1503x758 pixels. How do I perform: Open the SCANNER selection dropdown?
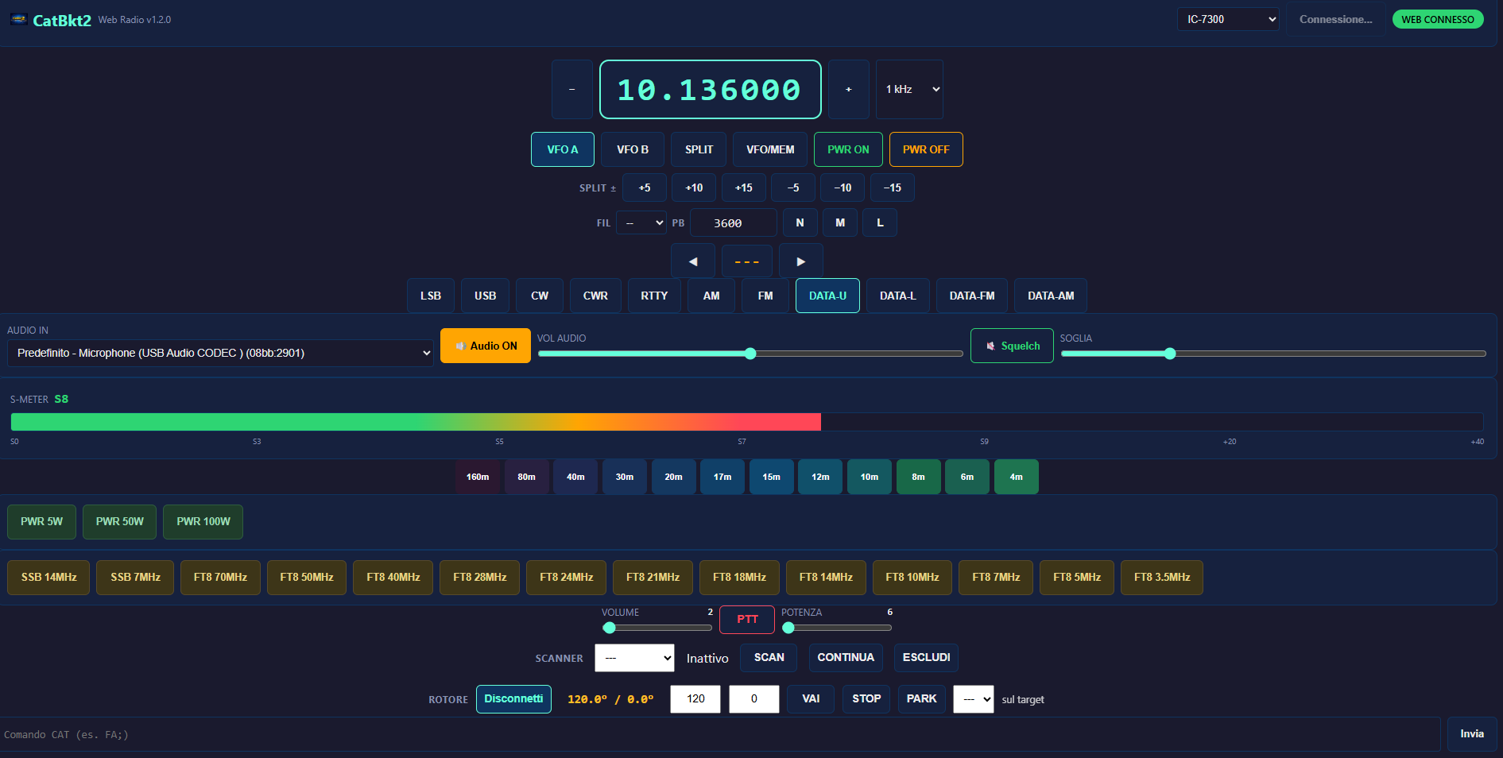pyautogui.click(x=634, y=658)
